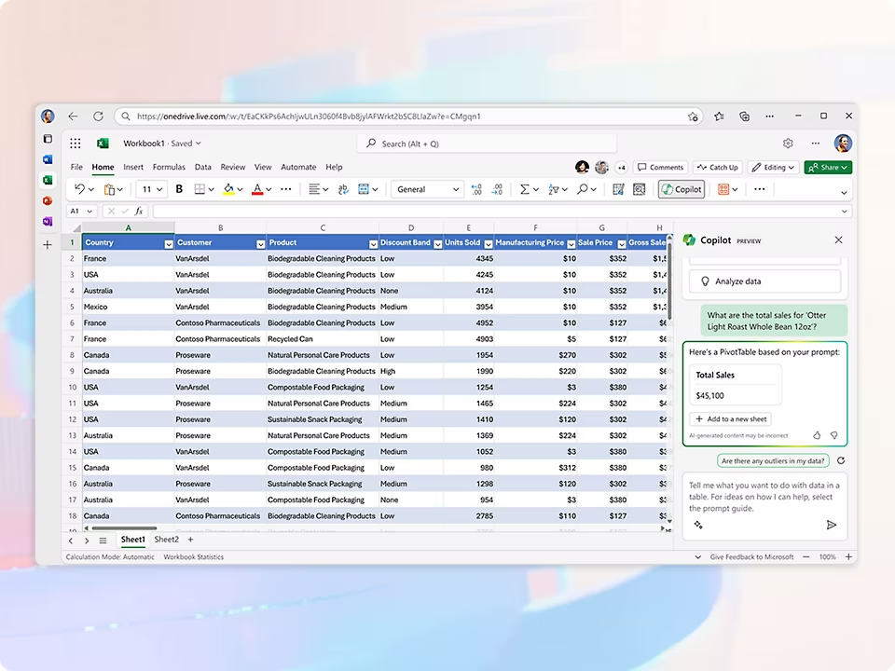Open the Product column filter dropdown
The height and width of the screenshot is (671, 895).
373,244
